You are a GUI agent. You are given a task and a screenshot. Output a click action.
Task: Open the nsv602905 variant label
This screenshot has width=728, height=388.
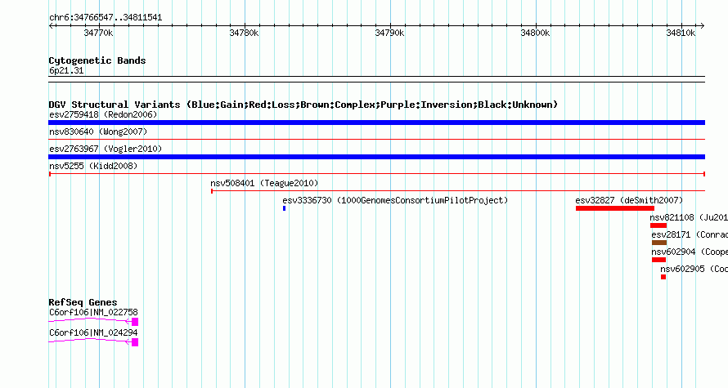click(694, 269)
